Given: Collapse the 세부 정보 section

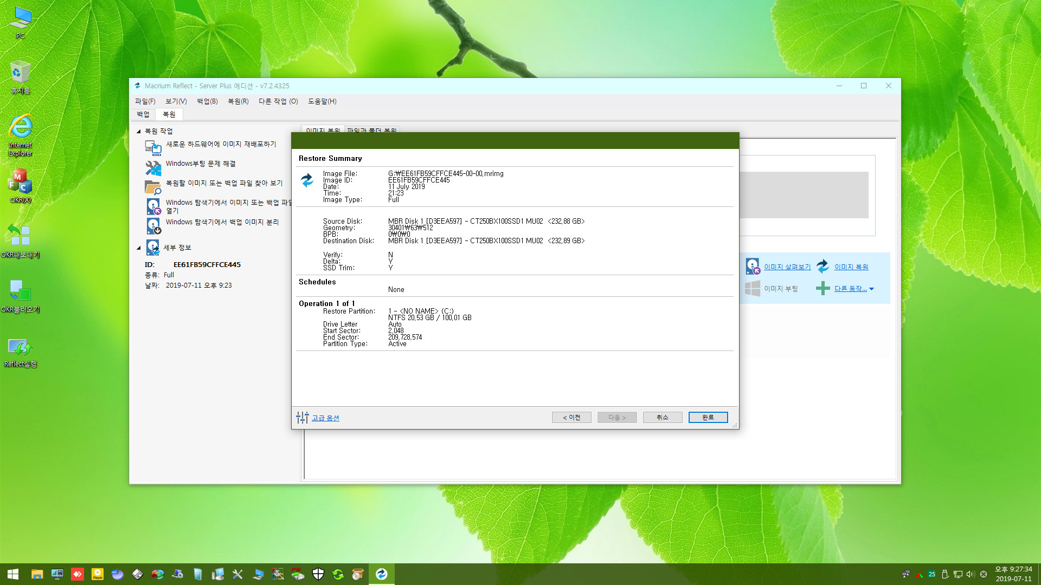Looking at the screenshot, I should [x=138, y=248].
